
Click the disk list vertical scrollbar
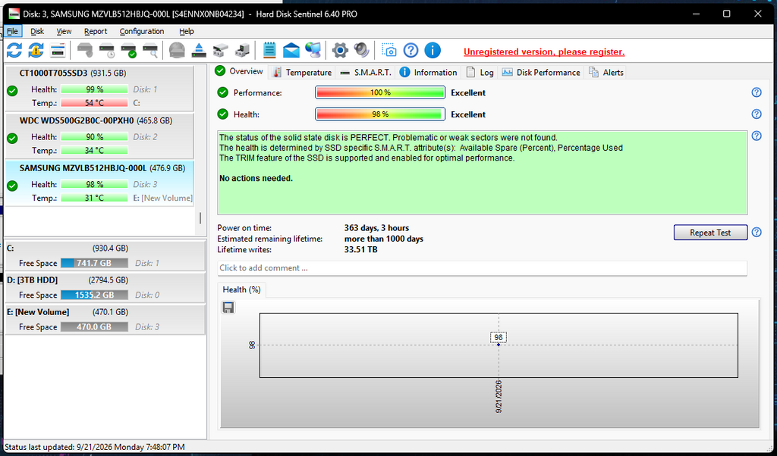(x=200, y=217)
